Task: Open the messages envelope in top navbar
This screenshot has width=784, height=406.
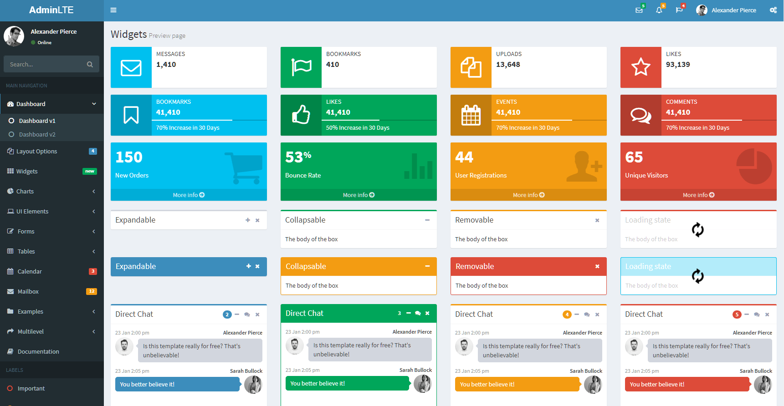Action: [639, 10]
